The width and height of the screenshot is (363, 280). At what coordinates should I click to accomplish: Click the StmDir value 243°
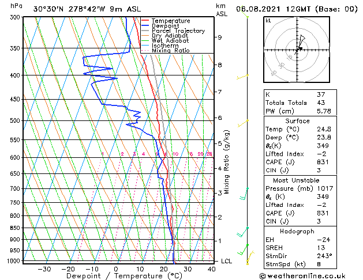click(x=324, y=256)
